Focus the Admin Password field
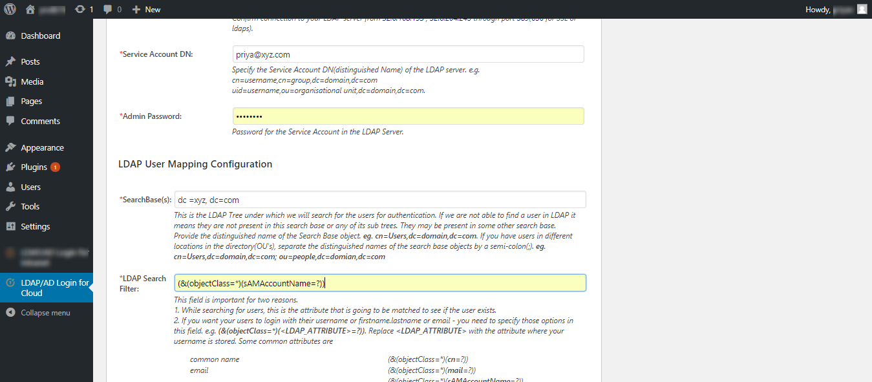Viewport: 872px width, 382px height. (x=408, y=116)
